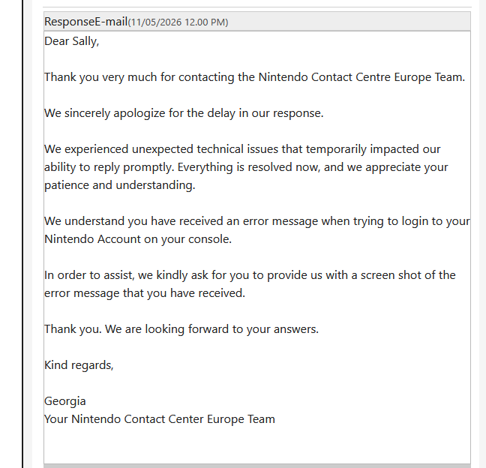Click the "In order to assist" line
486x468 pixels.
coord(250,275)
